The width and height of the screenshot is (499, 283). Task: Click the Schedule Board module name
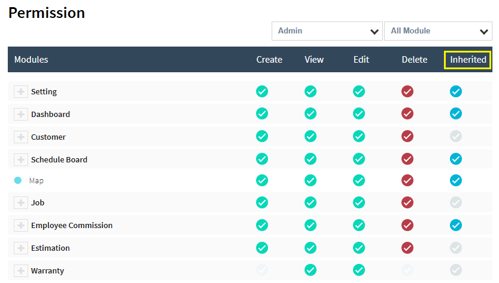tap(59, 159)
